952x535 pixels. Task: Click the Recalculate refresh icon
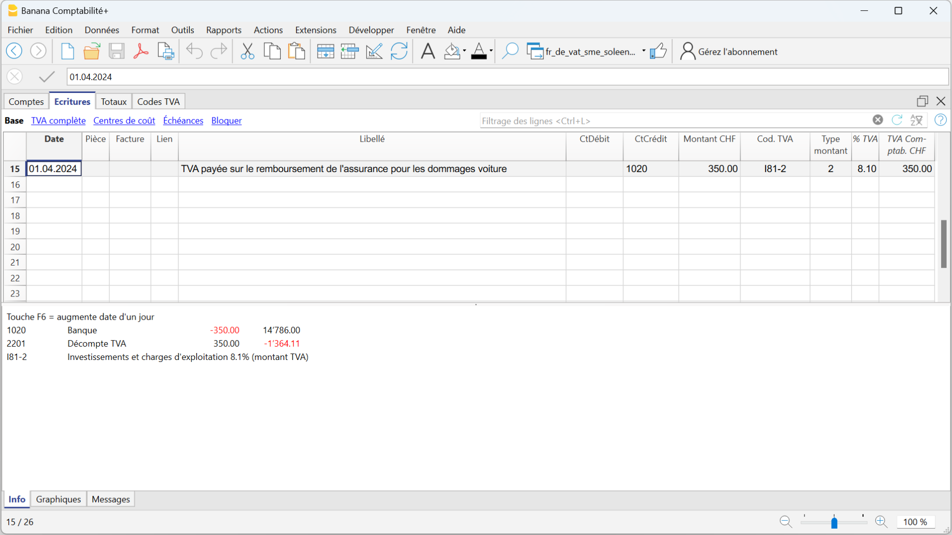click(399, 51)
